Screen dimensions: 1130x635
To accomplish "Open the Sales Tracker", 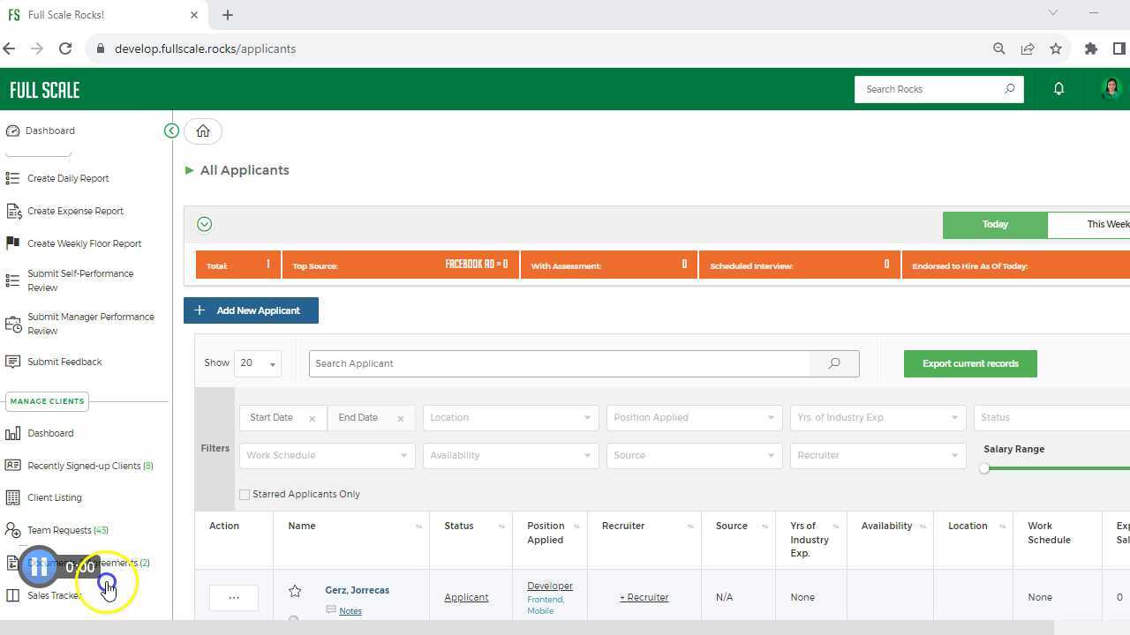I will (53, 595).
